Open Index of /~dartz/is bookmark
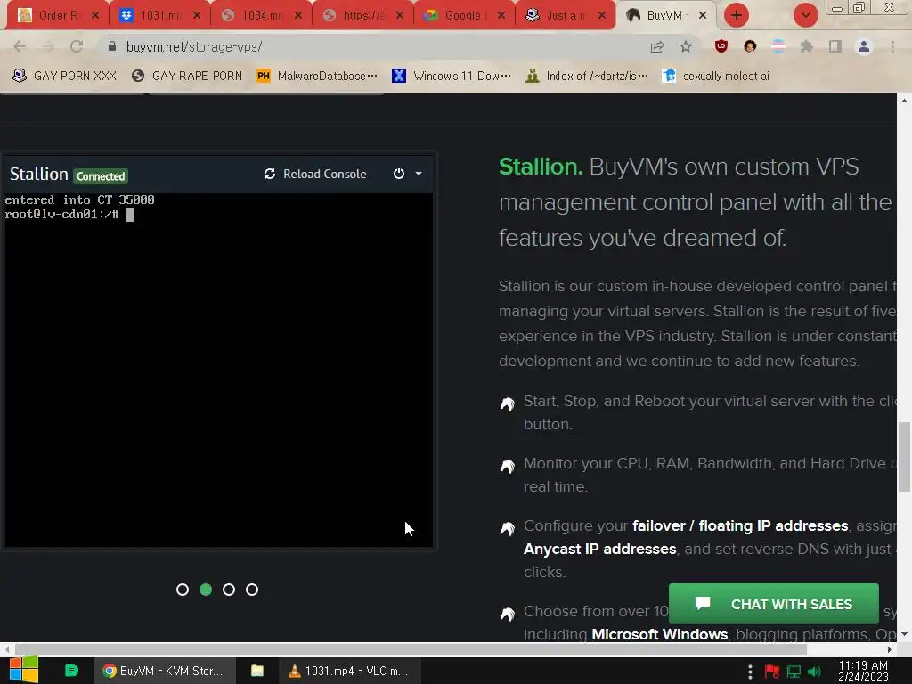This screenshot has width=912, height=684. [586, 76]
